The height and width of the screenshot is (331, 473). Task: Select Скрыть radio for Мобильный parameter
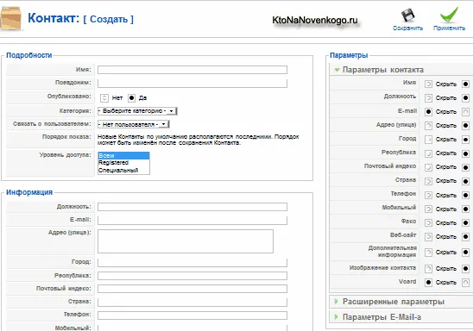coord(428,209)
